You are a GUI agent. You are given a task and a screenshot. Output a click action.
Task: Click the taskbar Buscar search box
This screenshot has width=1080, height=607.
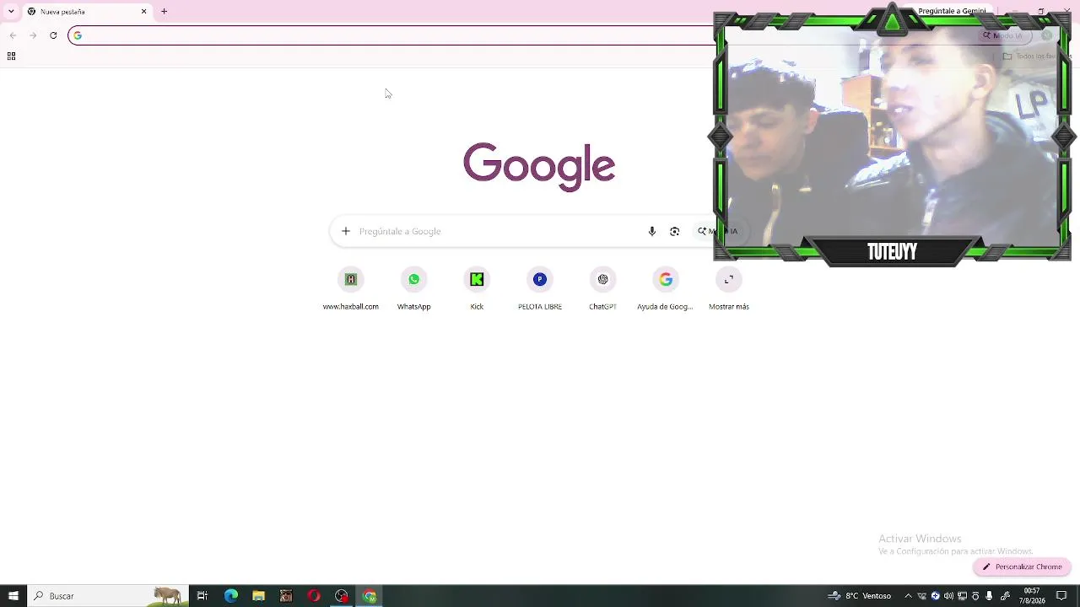(x=108, y=596)
